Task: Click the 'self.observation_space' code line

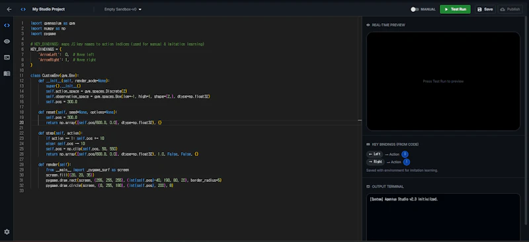Action: coord(128,97)
